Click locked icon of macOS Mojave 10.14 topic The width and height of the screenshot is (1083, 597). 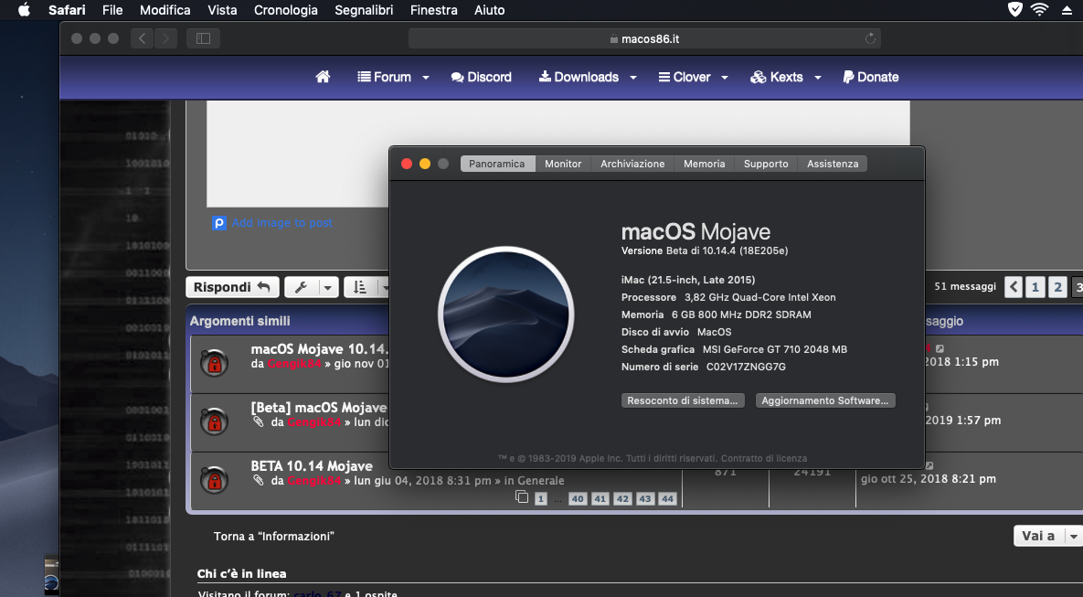(x=214, y=362)
